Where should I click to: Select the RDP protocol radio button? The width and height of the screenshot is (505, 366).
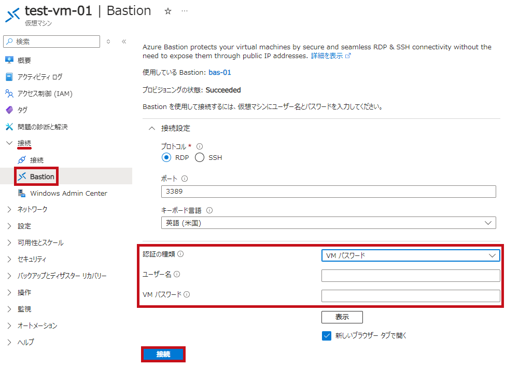point(166,158)
